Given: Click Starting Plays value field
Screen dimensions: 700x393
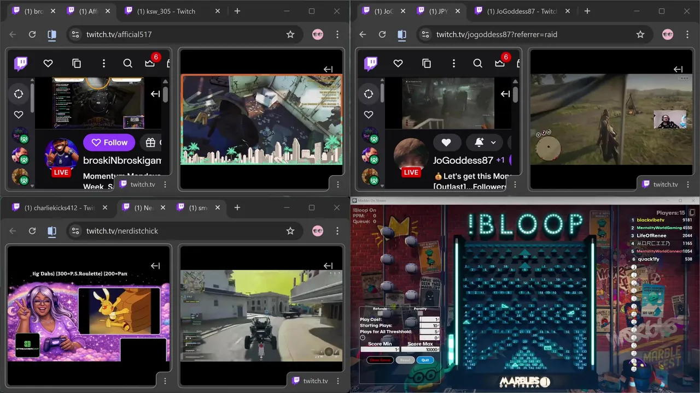Looking at the screenshot, I should click(x=430, y=325).
